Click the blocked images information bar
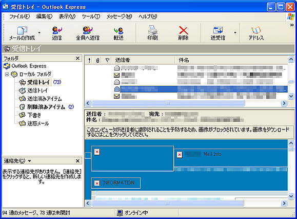This screenshot has width=297, height=219. click(x=189, y=132)
